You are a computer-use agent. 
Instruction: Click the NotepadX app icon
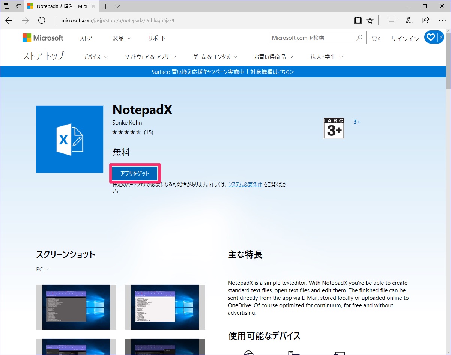click(69, 139)
